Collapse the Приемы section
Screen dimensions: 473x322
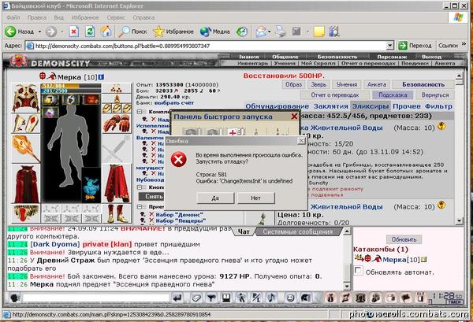click(140, 207)
